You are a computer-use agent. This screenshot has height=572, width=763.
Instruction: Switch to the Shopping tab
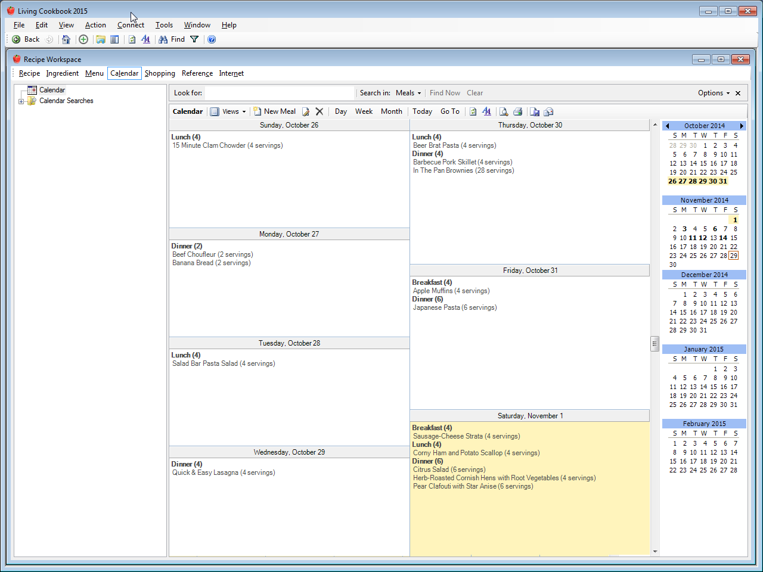click(x=160, y=73)
